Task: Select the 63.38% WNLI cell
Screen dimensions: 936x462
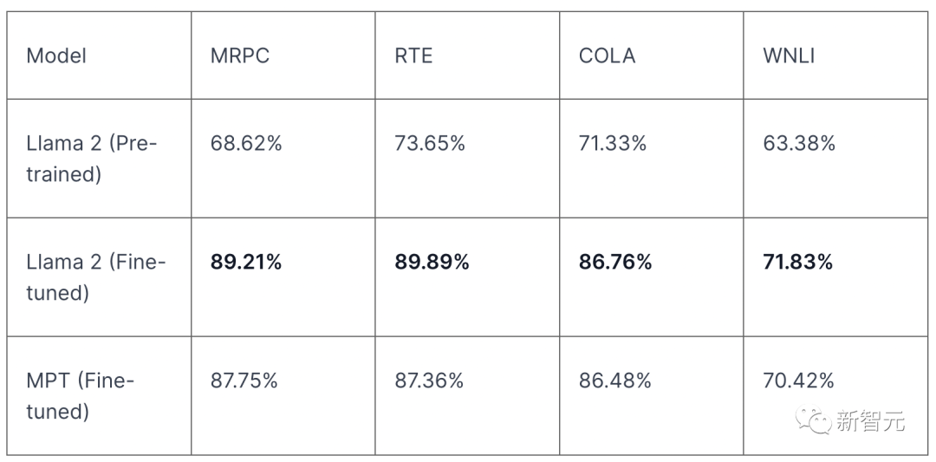Action: coord(799,143)
